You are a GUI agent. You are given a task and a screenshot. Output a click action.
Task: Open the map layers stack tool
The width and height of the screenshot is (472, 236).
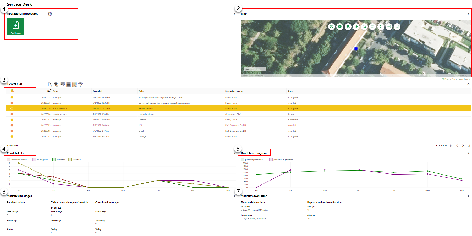pos(340,27)
